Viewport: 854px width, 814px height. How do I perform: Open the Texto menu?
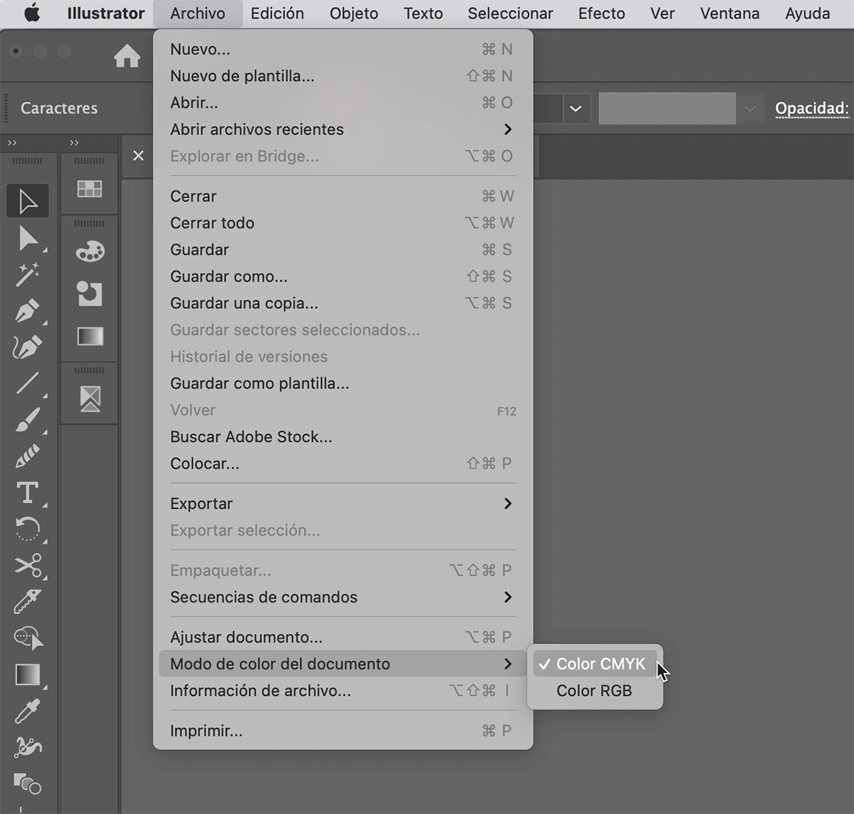coord(423,14)
